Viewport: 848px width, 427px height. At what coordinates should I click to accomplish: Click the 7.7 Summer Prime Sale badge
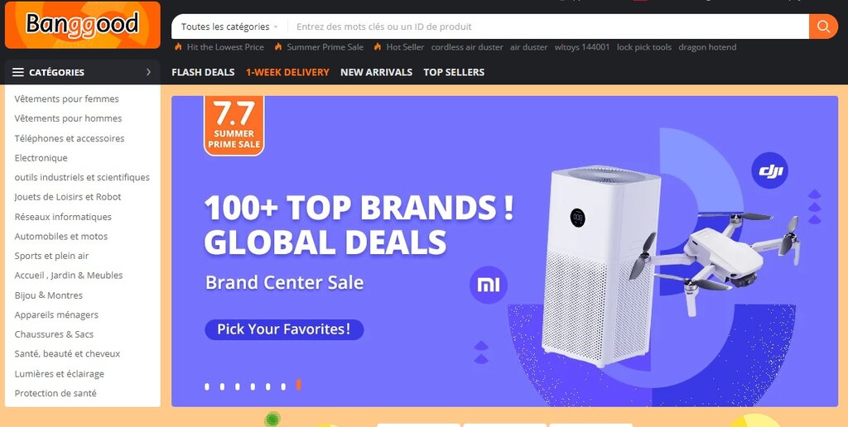click(x=234, y=126)
